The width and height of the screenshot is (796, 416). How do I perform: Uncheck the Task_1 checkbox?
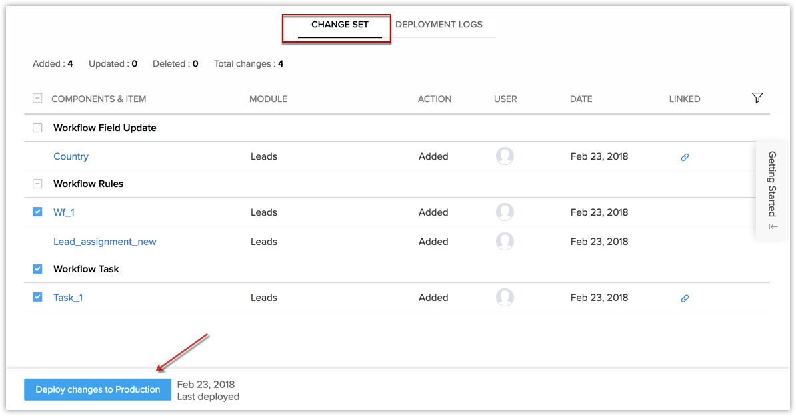[37, 298]
